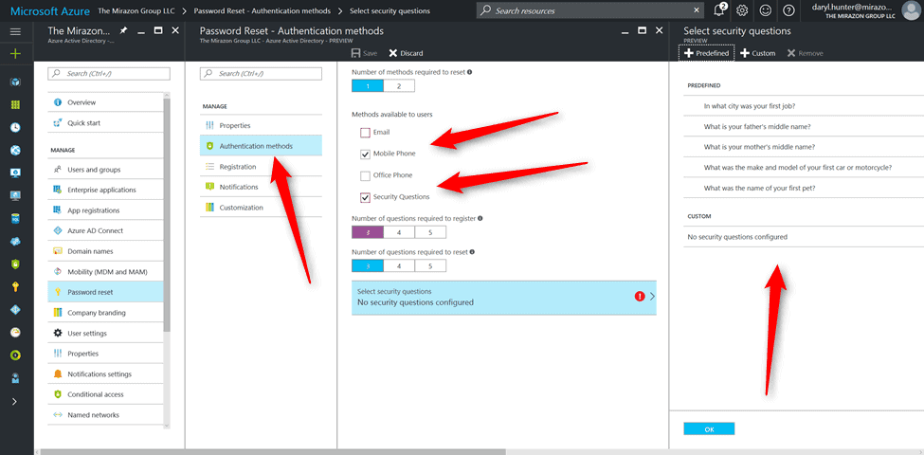Pin The Mirazon blade
Screen dimensions: 924x455
coord(123,30)
